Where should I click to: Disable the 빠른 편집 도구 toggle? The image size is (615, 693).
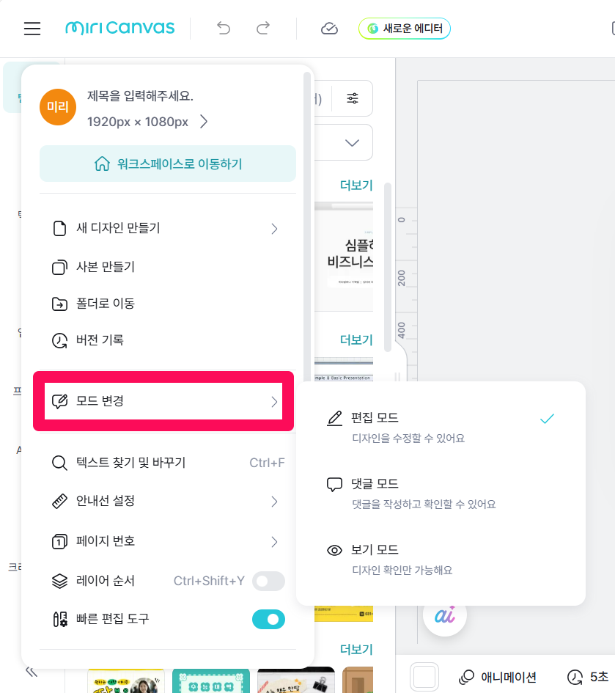click(x=268, y=620)
